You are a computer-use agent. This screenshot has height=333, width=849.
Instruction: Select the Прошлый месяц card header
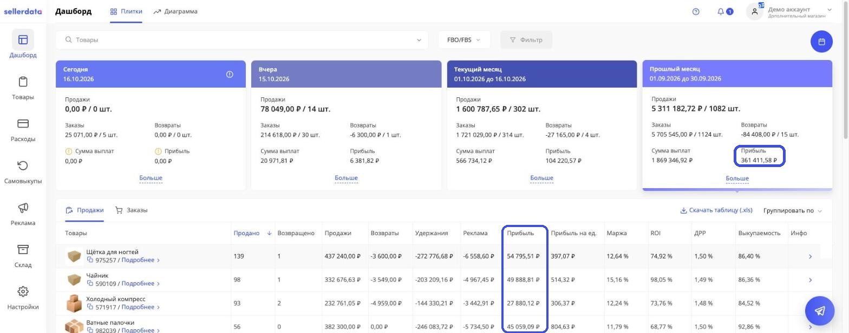[x=737, y=74]
